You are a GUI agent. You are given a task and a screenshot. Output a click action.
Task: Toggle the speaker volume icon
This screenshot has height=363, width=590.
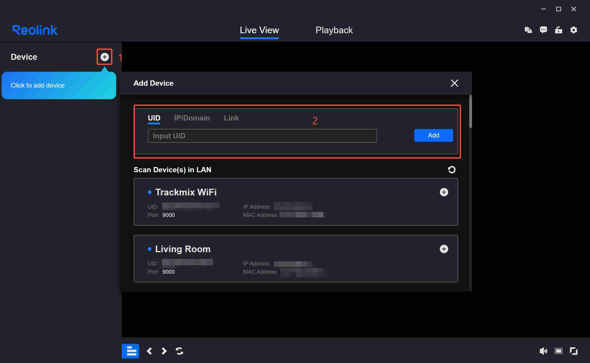point(543,351)
